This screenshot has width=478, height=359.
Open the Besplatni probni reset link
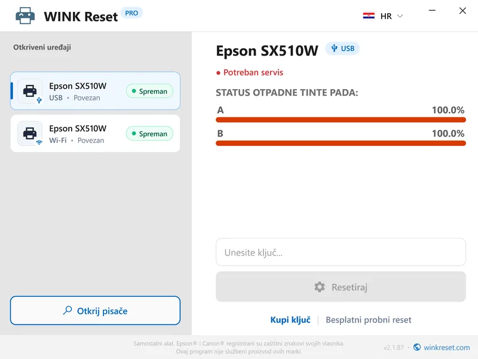[x=368, y=320]
